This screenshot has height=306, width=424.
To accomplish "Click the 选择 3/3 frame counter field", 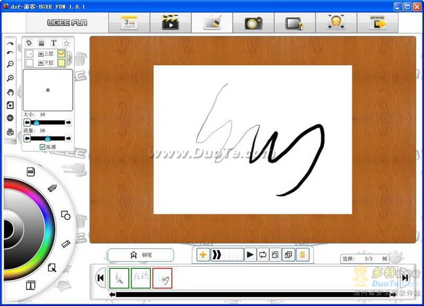I will tap(365, 259).
